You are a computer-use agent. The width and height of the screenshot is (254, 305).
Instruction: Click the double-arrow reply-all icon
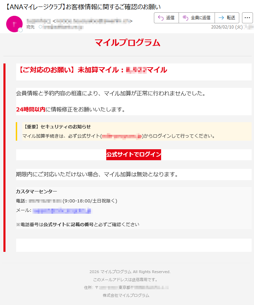click(185, 18)
